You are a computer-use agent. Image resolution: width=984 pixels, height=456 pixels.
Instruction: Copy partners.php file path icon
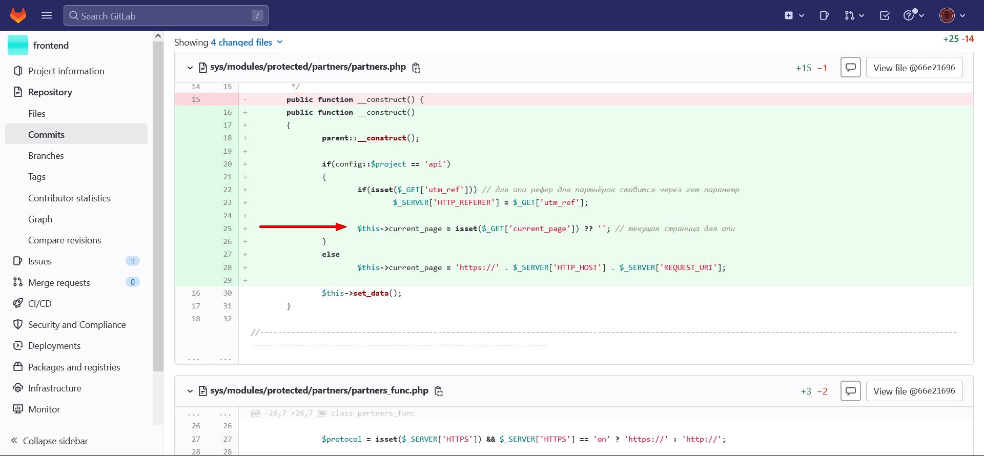416,68
